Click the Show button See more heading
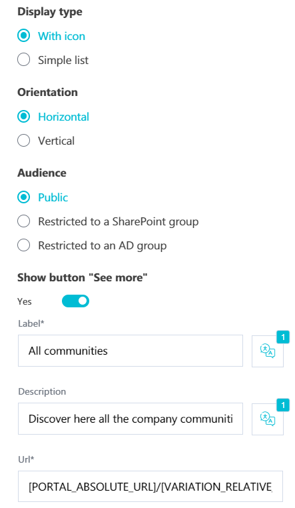This screenshot has width=295, height=508. pyautogui.click(x=82, y=277)
